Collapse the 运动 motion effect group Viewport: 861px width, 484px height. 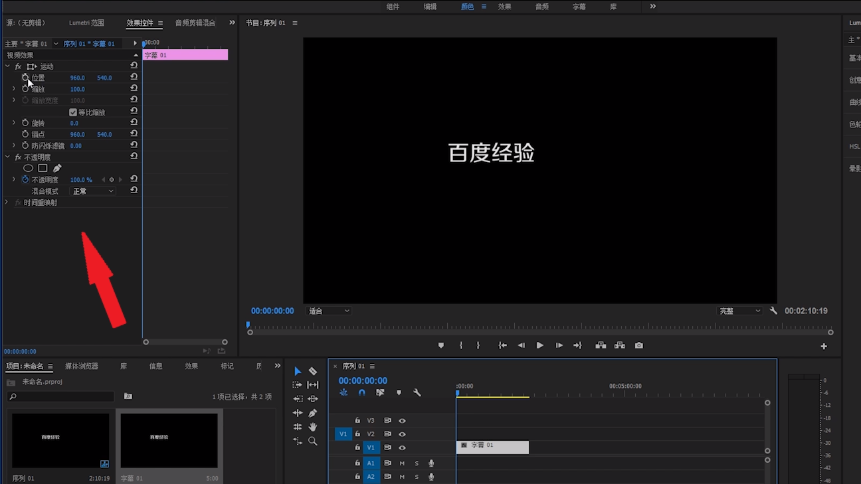pos(7,66)
